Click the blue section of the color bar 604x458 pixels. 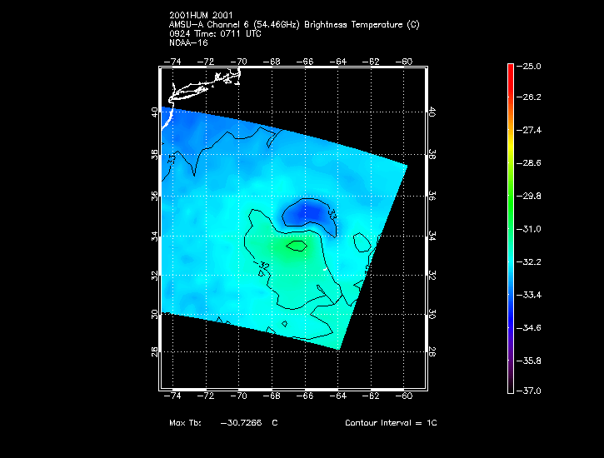(510, 304)
